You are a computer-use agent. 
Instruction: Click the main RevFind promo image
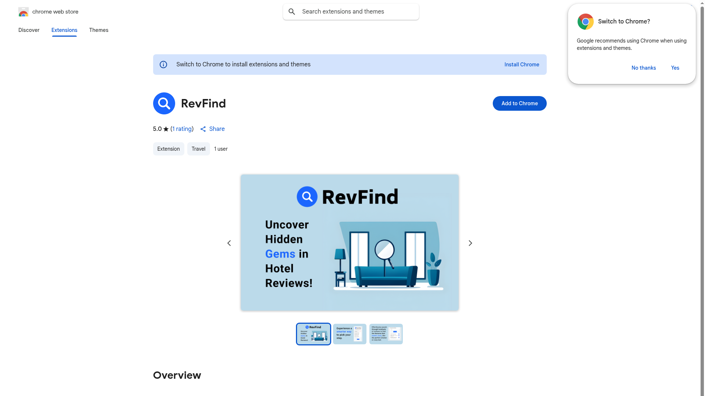click(x=350, y=243)
